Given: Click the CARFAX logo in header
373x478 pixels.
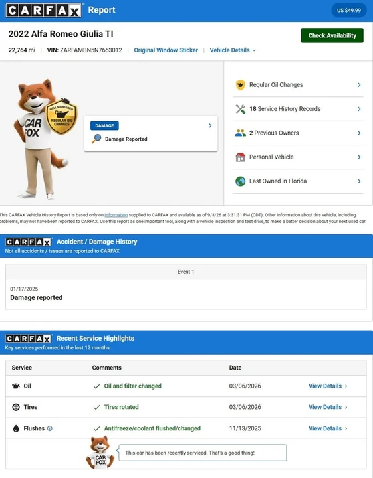Looking at the screenshot, I should [x=44, y=10].
